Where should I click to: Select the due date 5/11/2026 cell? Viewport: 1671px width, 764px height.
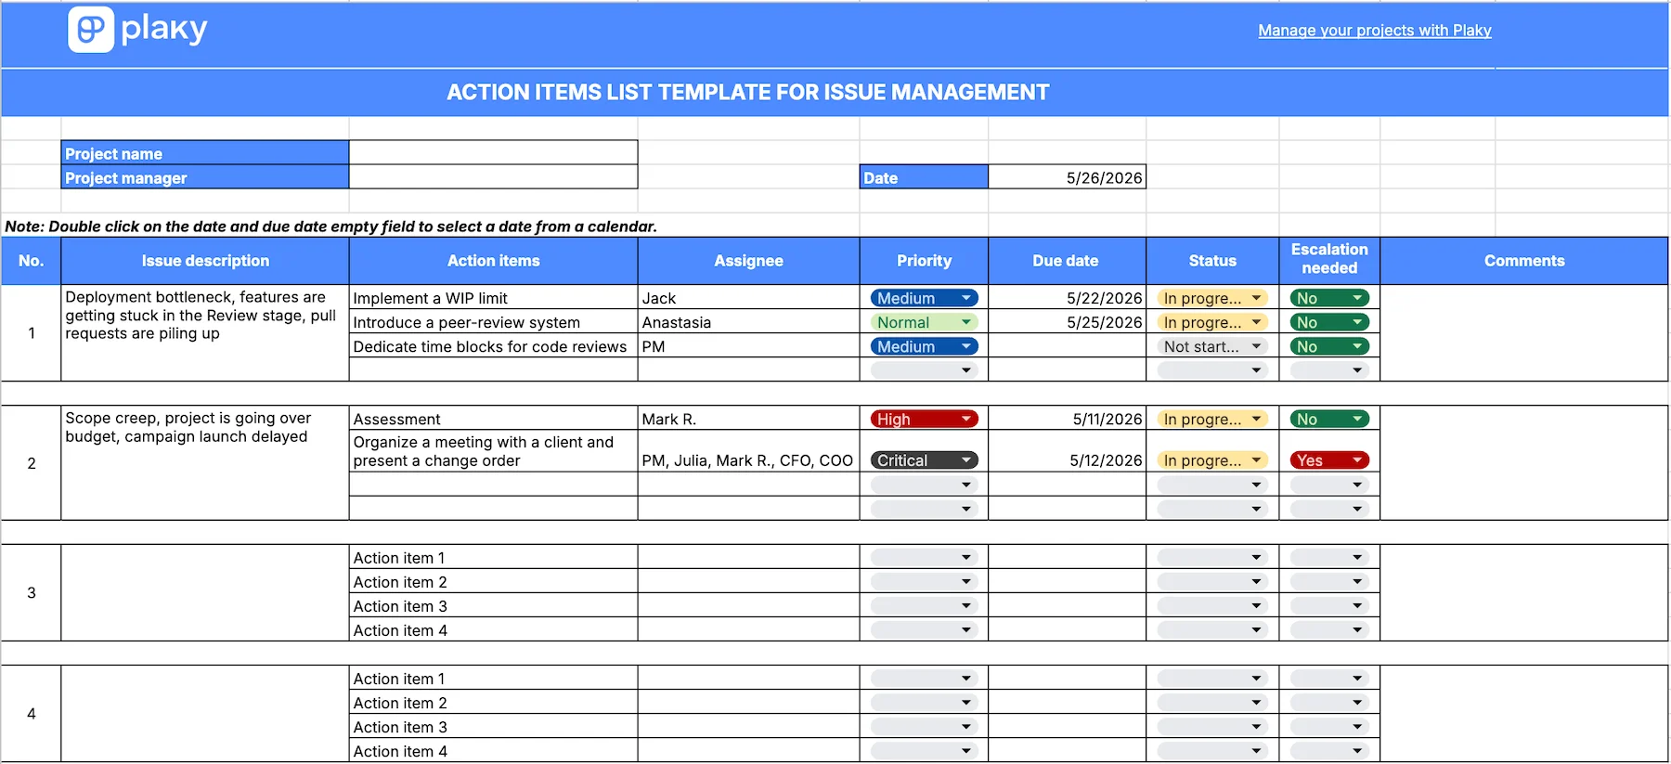pos(1067,419)
